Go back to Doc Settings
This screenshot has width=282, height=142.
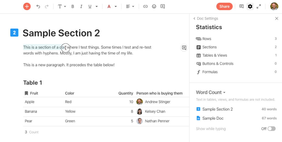tap(205, 18)
